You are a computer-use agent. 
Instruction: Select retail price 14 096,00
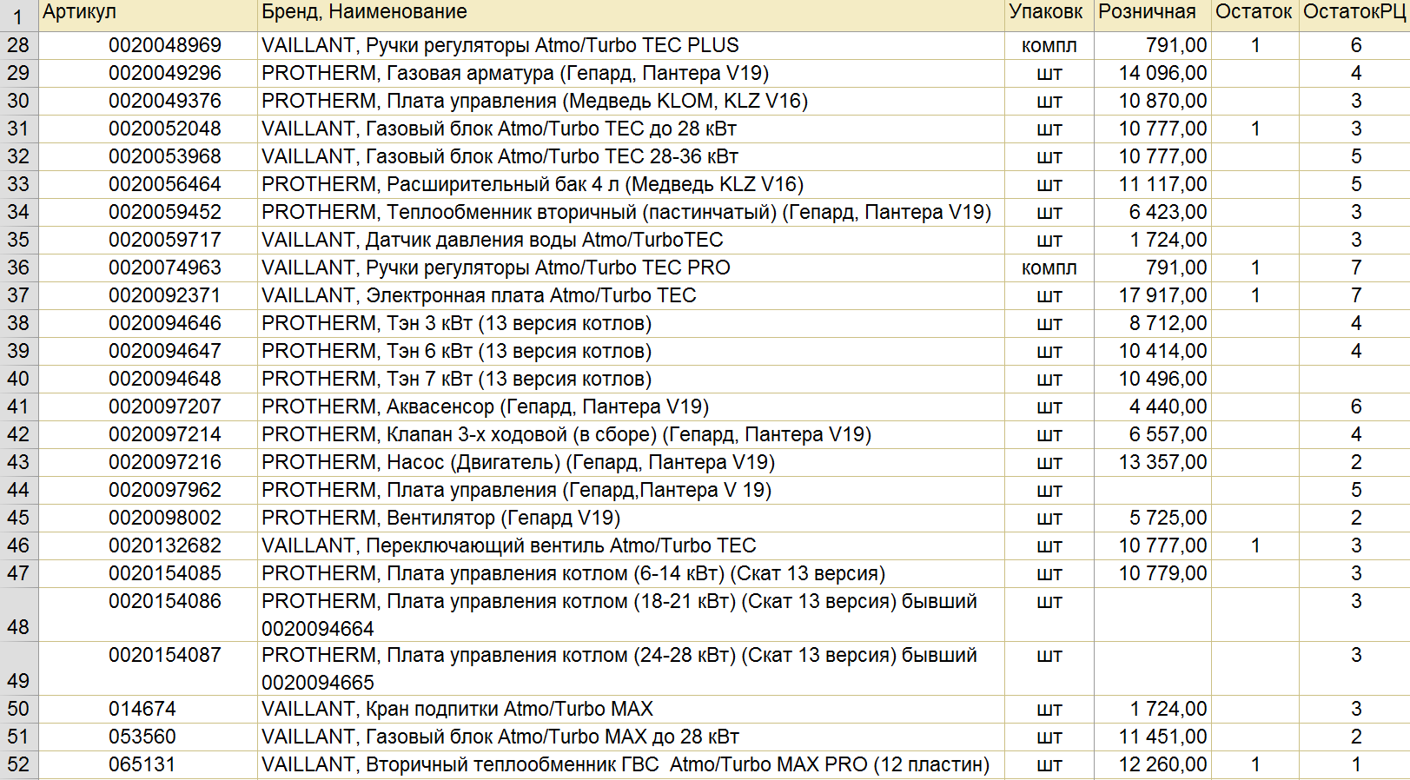[1152, 73]
